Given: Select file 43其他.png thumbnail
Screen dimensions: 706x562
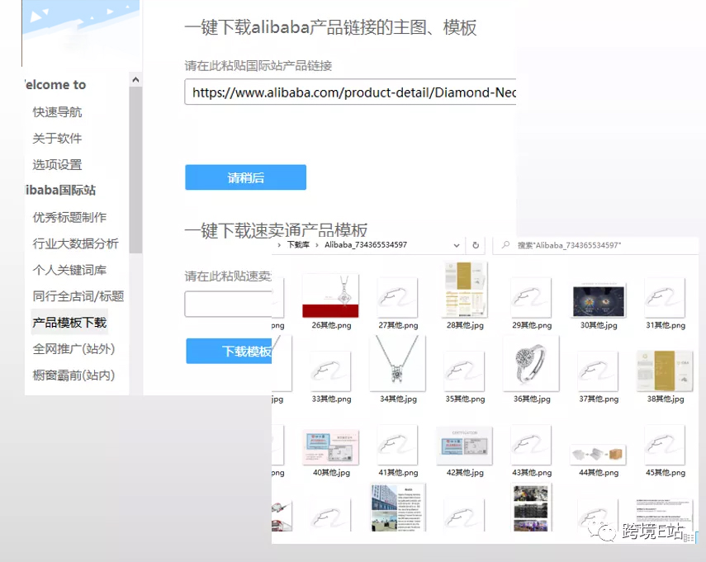Looking at the screenshot, I should [532, 445].
